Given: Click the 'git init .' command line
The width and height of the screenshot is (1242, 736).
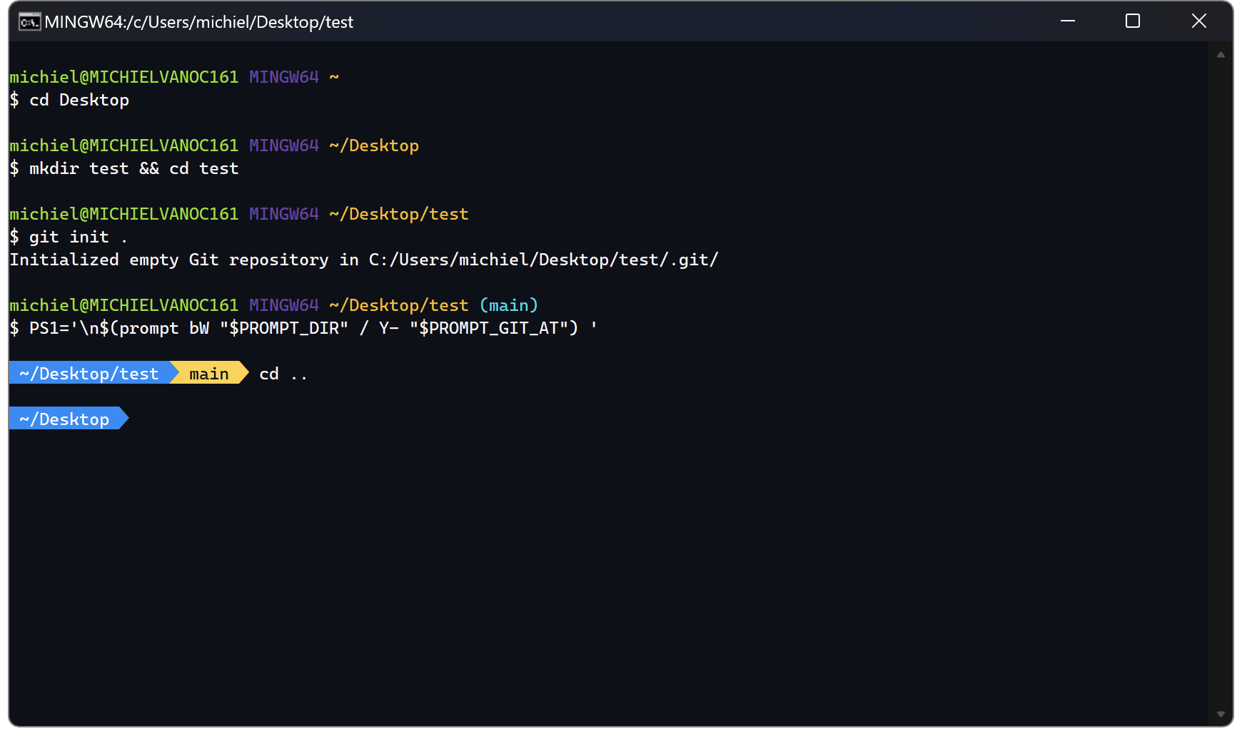Looking at the screenshot, I should [x=69, y=237].
